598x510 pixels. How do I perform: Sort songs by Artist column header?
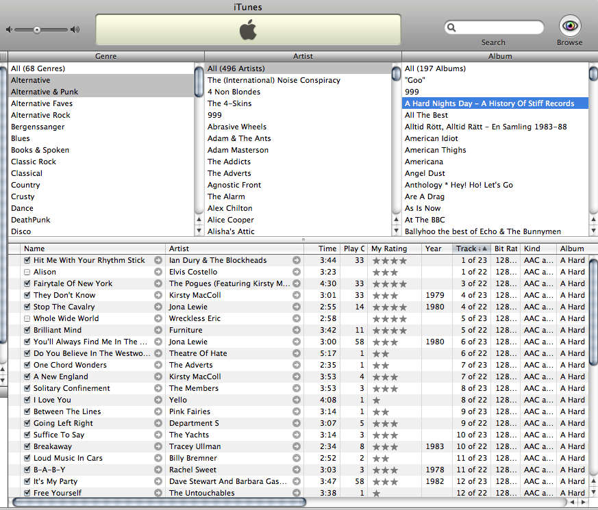(234, 248)
